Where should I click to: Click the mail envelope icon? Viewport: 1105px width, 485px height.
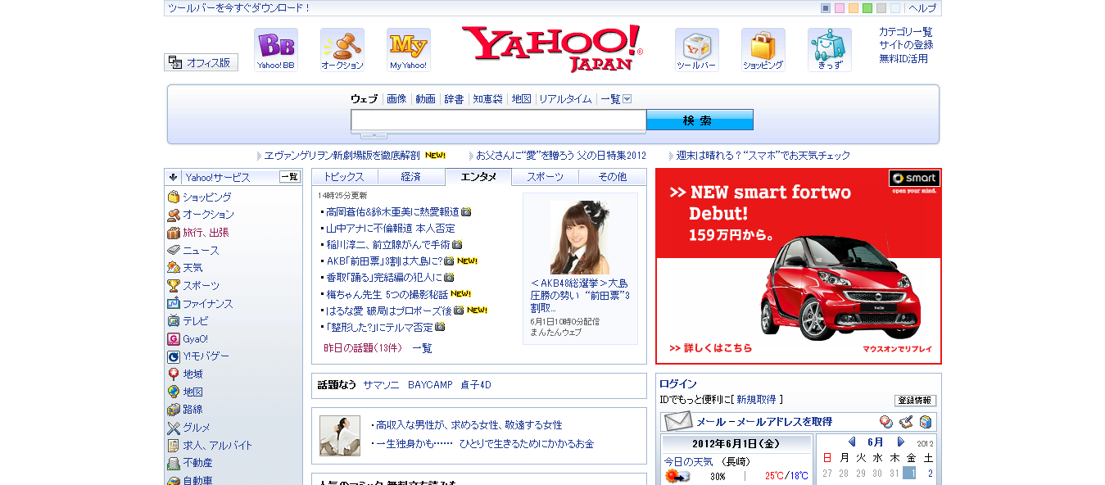coord(678,422)
